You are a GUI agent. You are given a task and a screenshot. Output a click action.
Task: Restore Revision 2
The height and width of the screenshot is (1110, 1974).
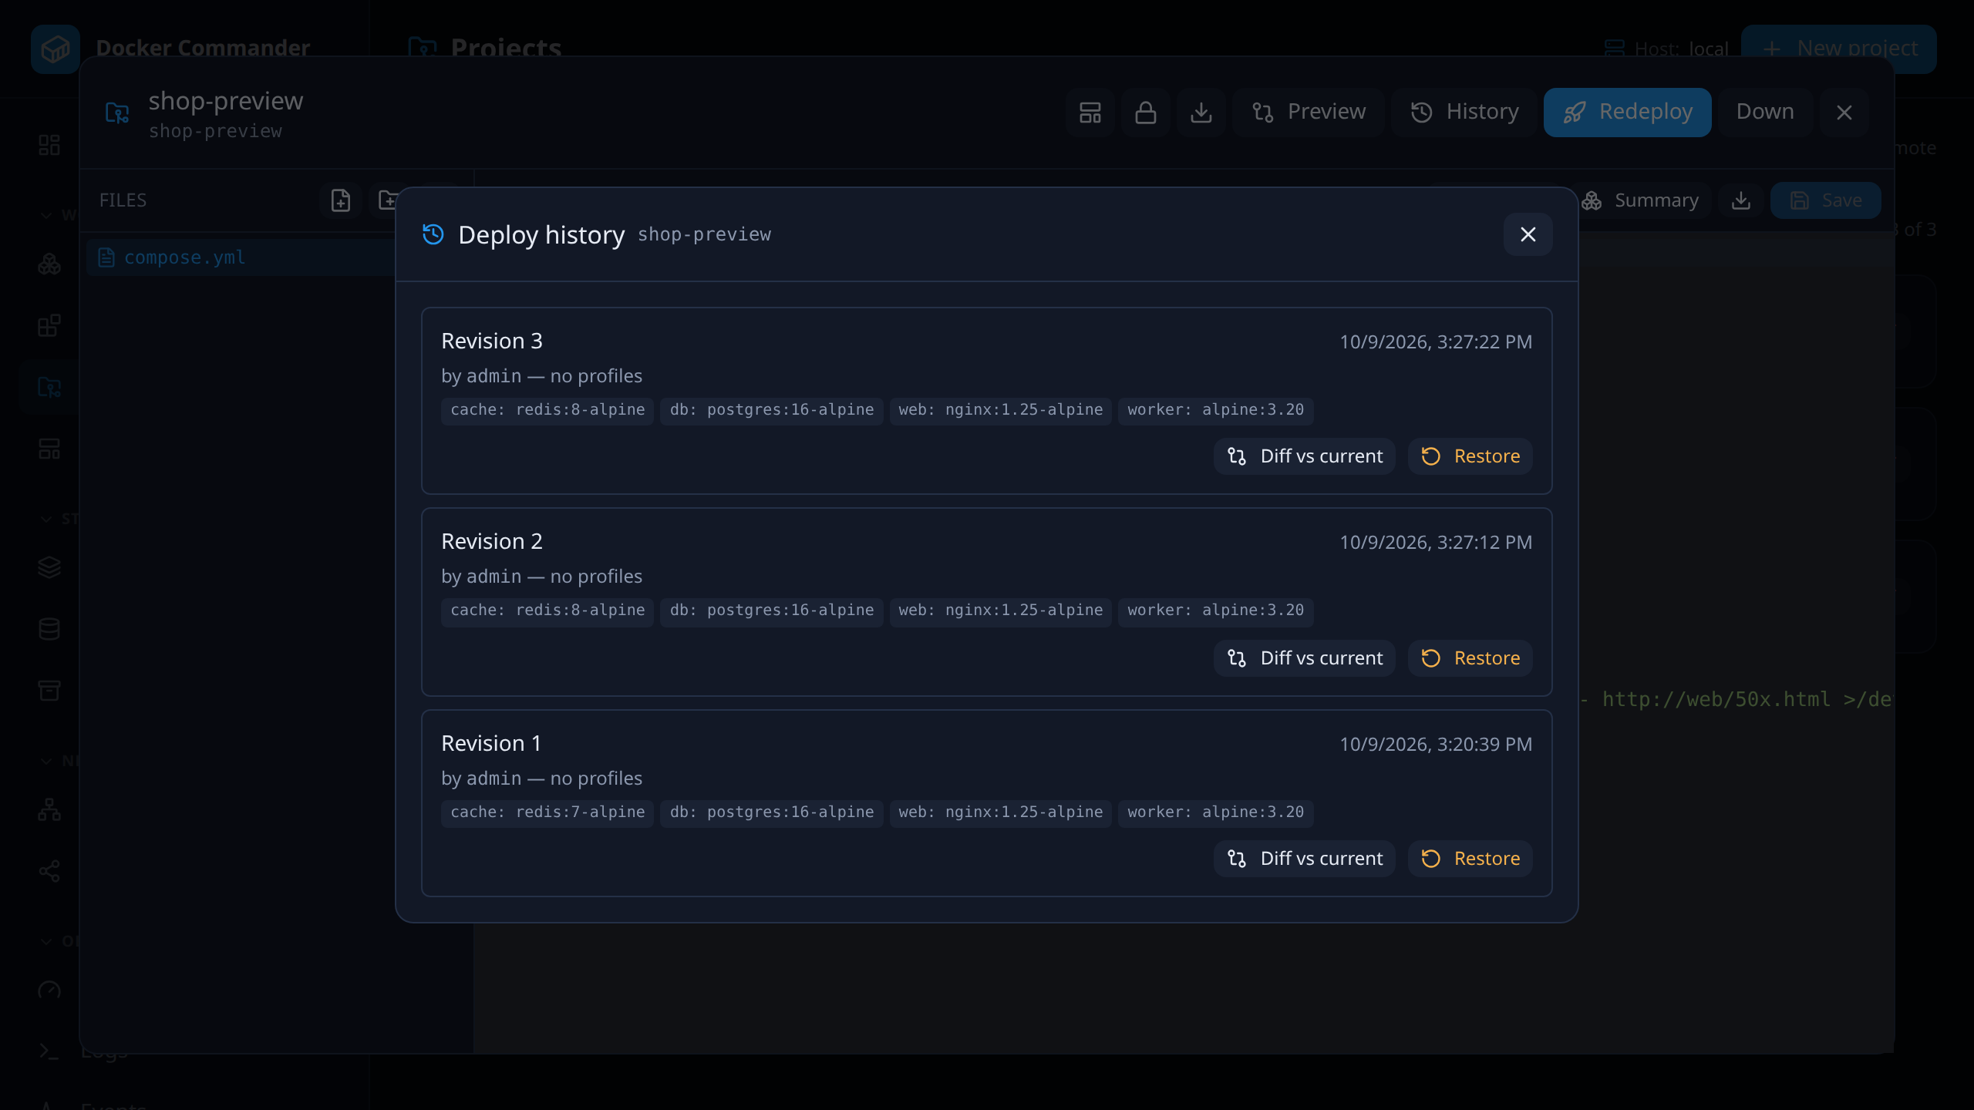click(1470, 658)
